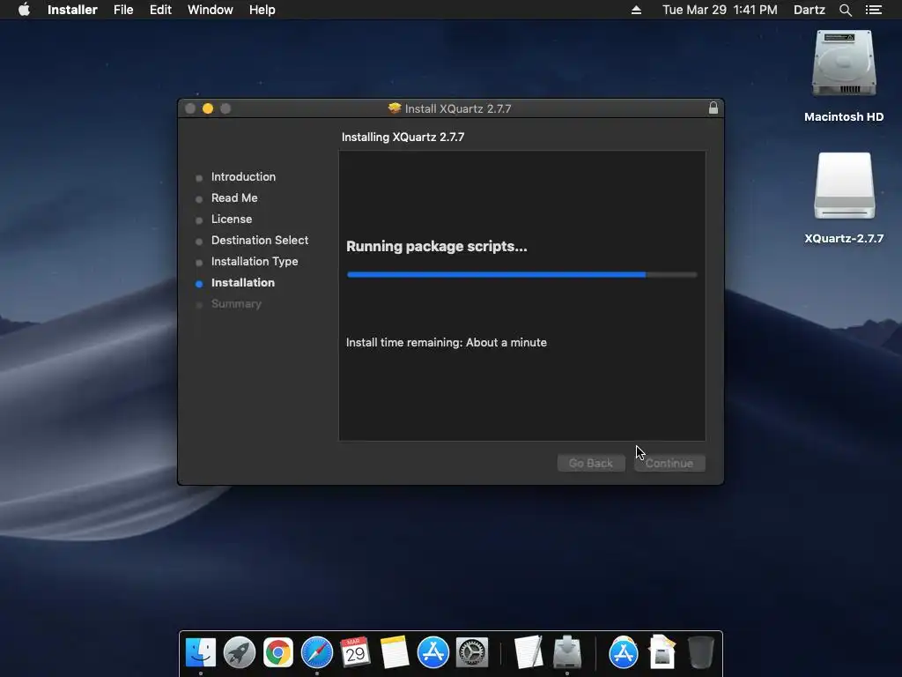The height and width of the screenshot is (677, 902).
Task: Open TextEdit icon in the Dock
Action: point(529,653)
